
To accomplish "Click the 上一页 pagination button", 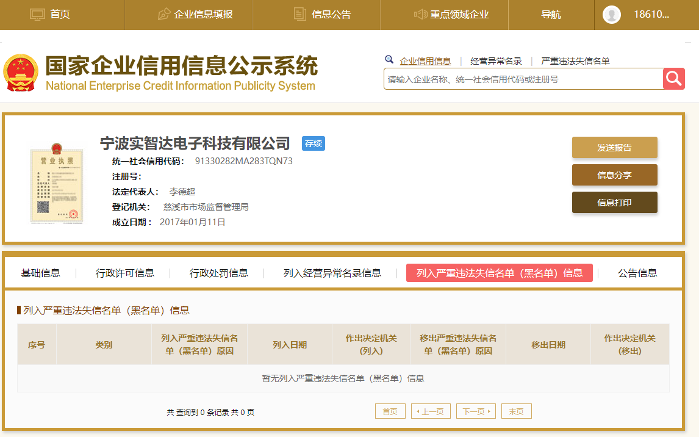I will coord(431,411).
